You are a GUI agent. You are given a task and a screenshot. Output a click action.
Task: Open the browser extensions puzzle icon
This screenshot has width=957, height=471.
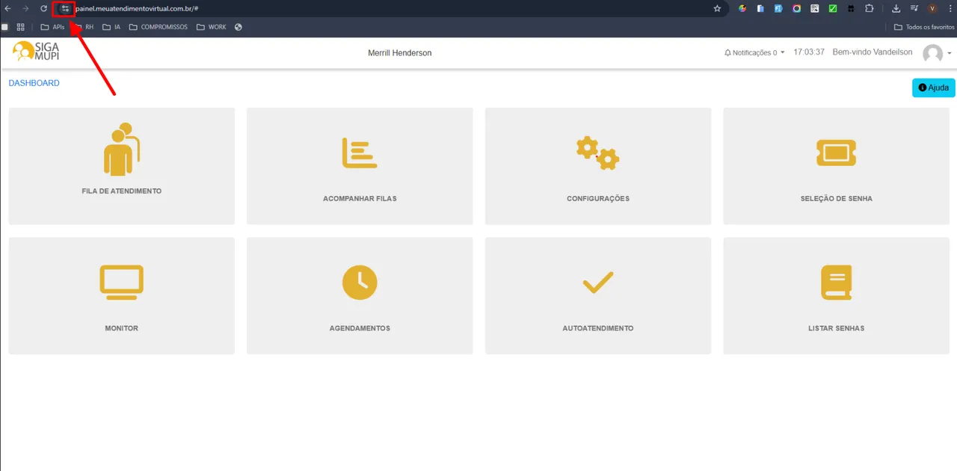(869, 8)
